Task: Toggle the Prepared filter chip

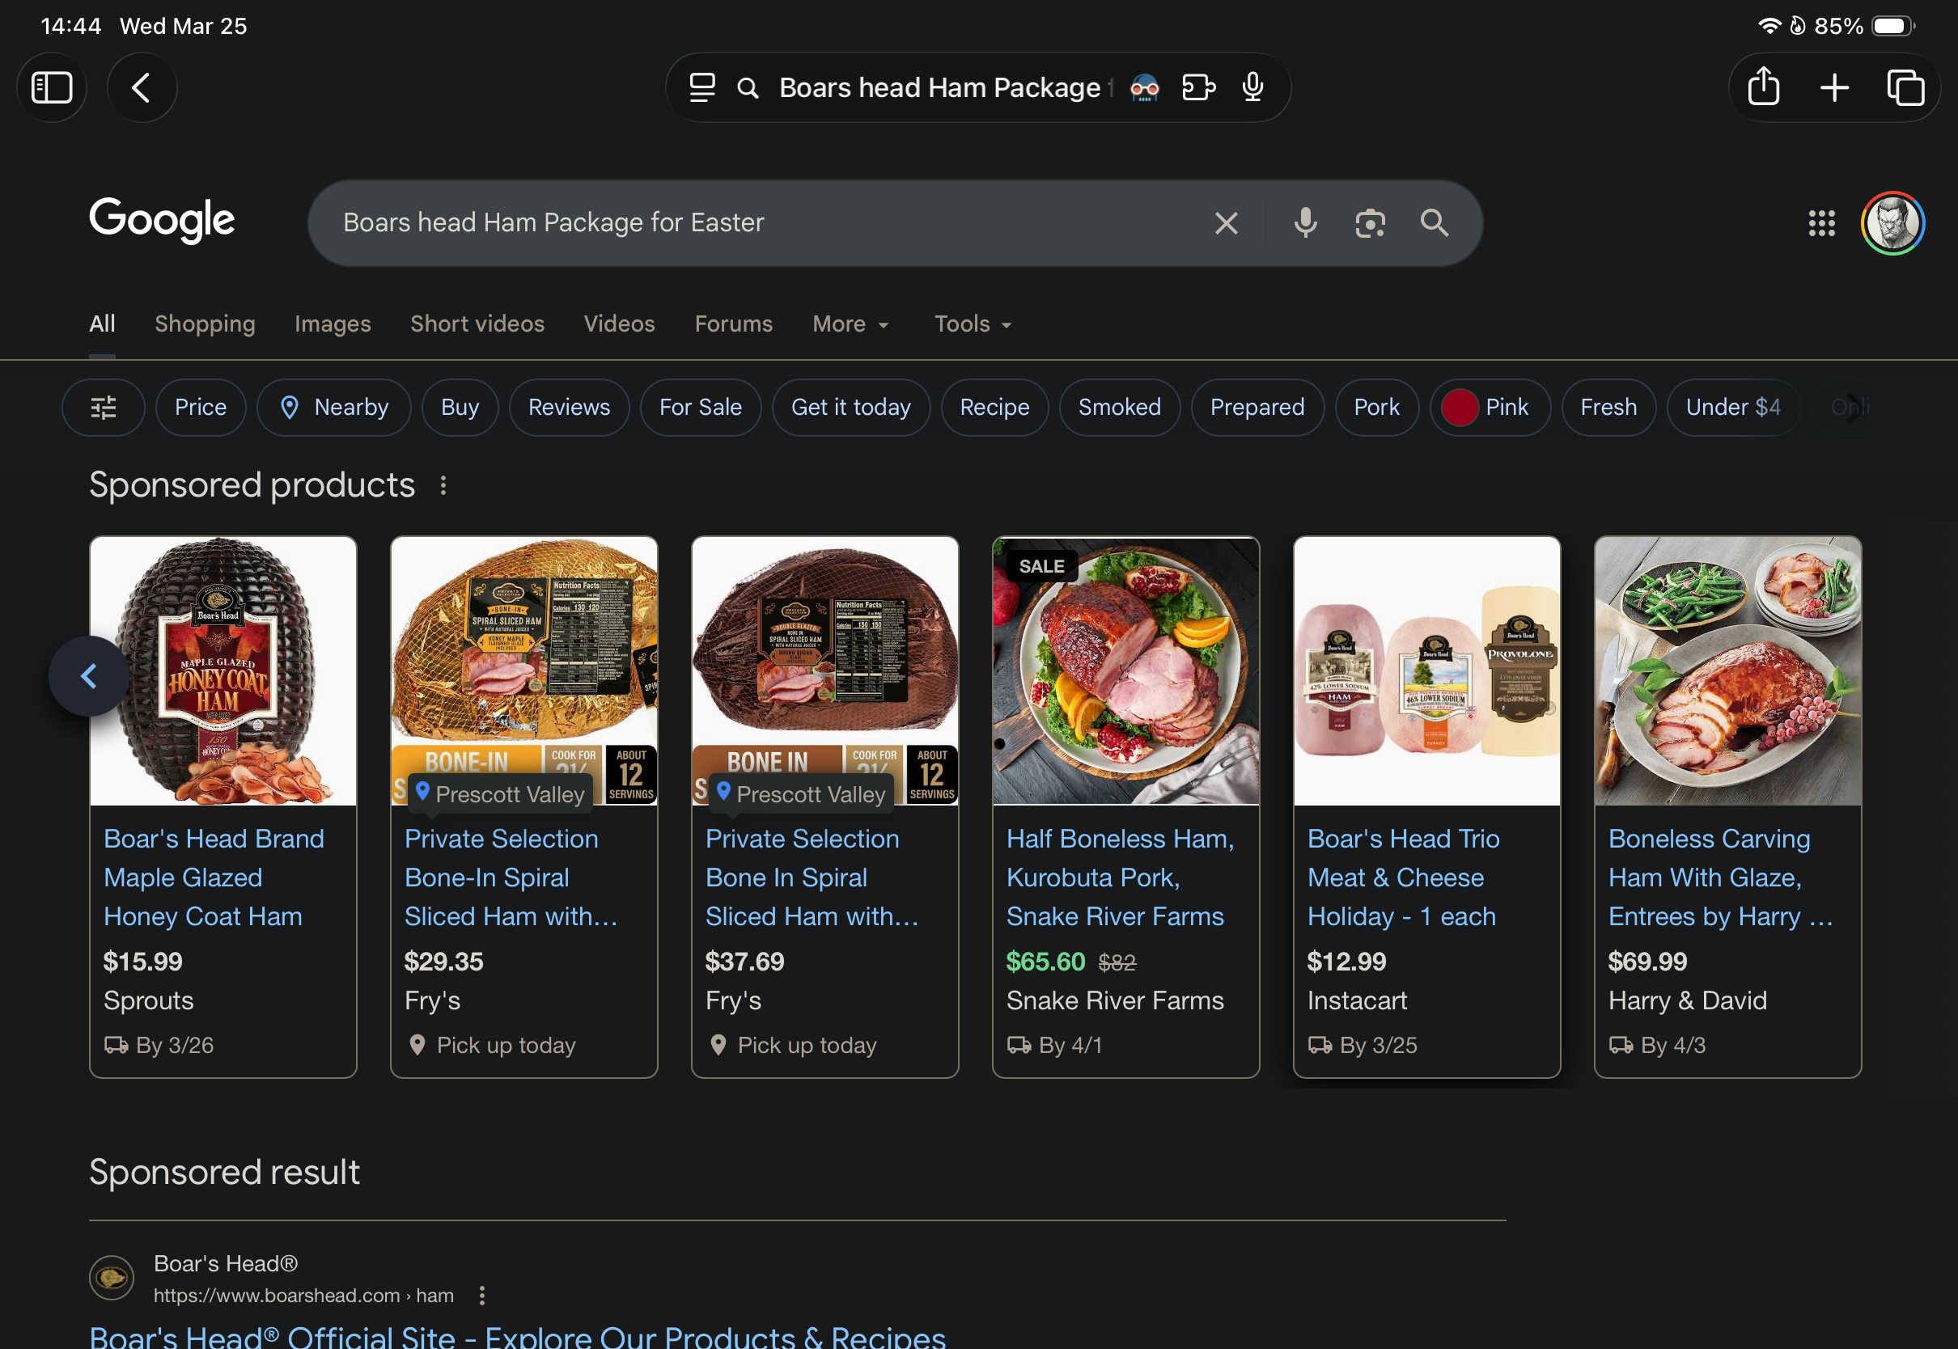Action: (1258, 408)
